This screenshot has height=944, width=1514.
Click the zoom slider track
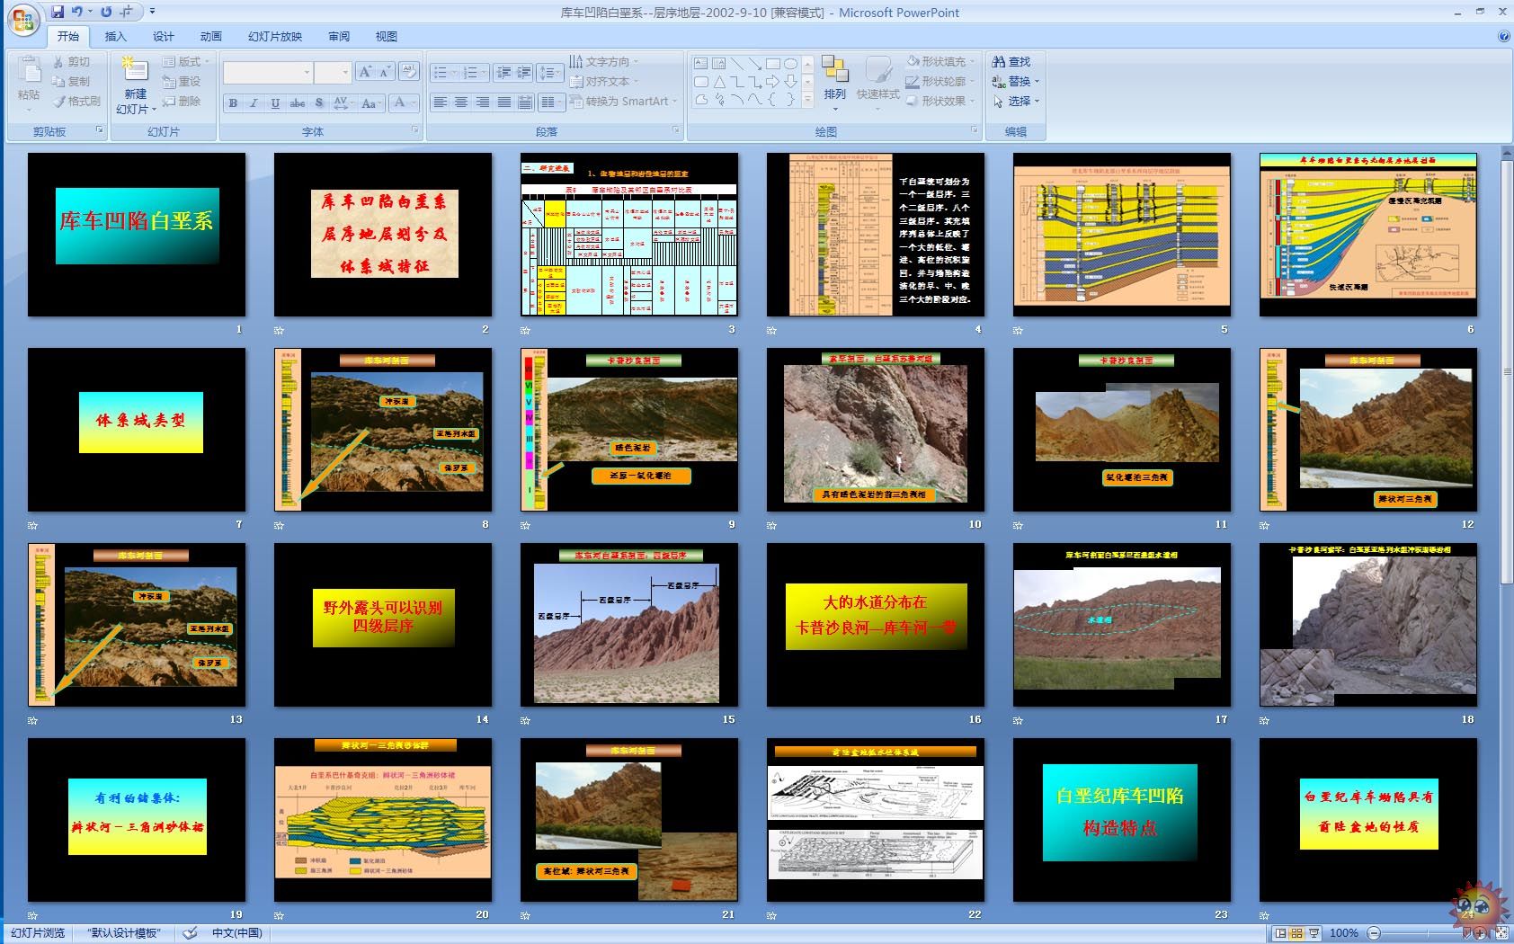[1426, 933]
